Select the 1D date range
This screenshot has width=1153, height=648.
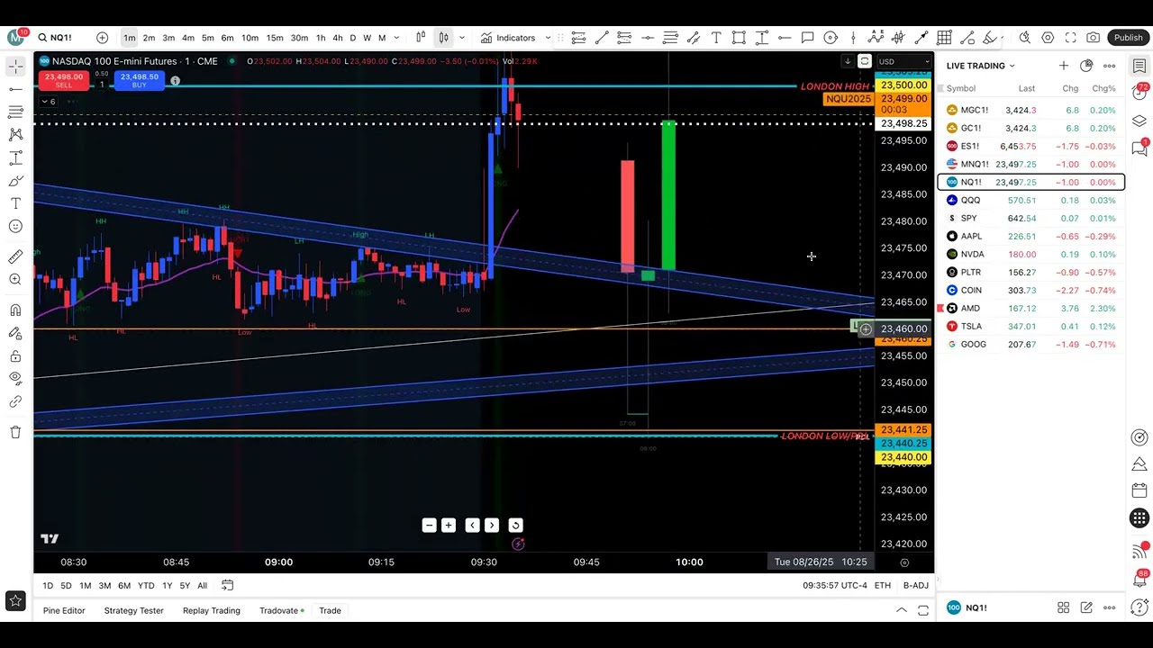48,586
